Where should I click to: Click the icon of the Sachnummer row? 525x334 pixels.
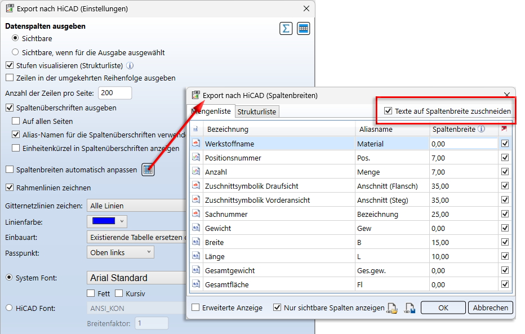[x=196, y=213]
